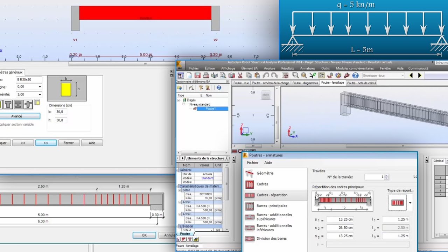Collapse the Général properties group
This screenshot has width=448, height=252.
point(177,170)
